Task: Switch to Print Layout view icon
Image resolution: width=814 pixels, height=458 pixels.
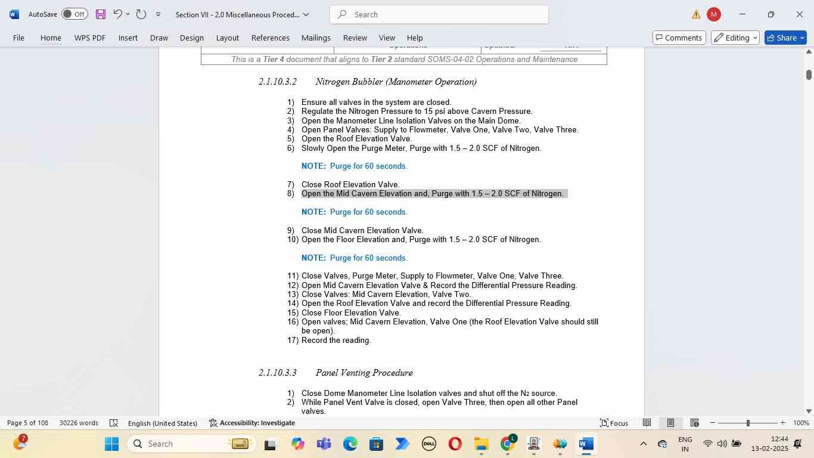Action: coord(670,423)
